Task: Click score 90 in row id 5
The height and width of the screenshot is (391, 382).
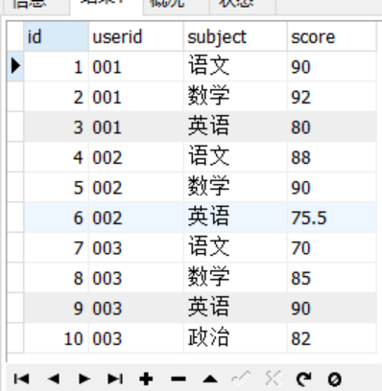Action: click(x=332, y=187)
